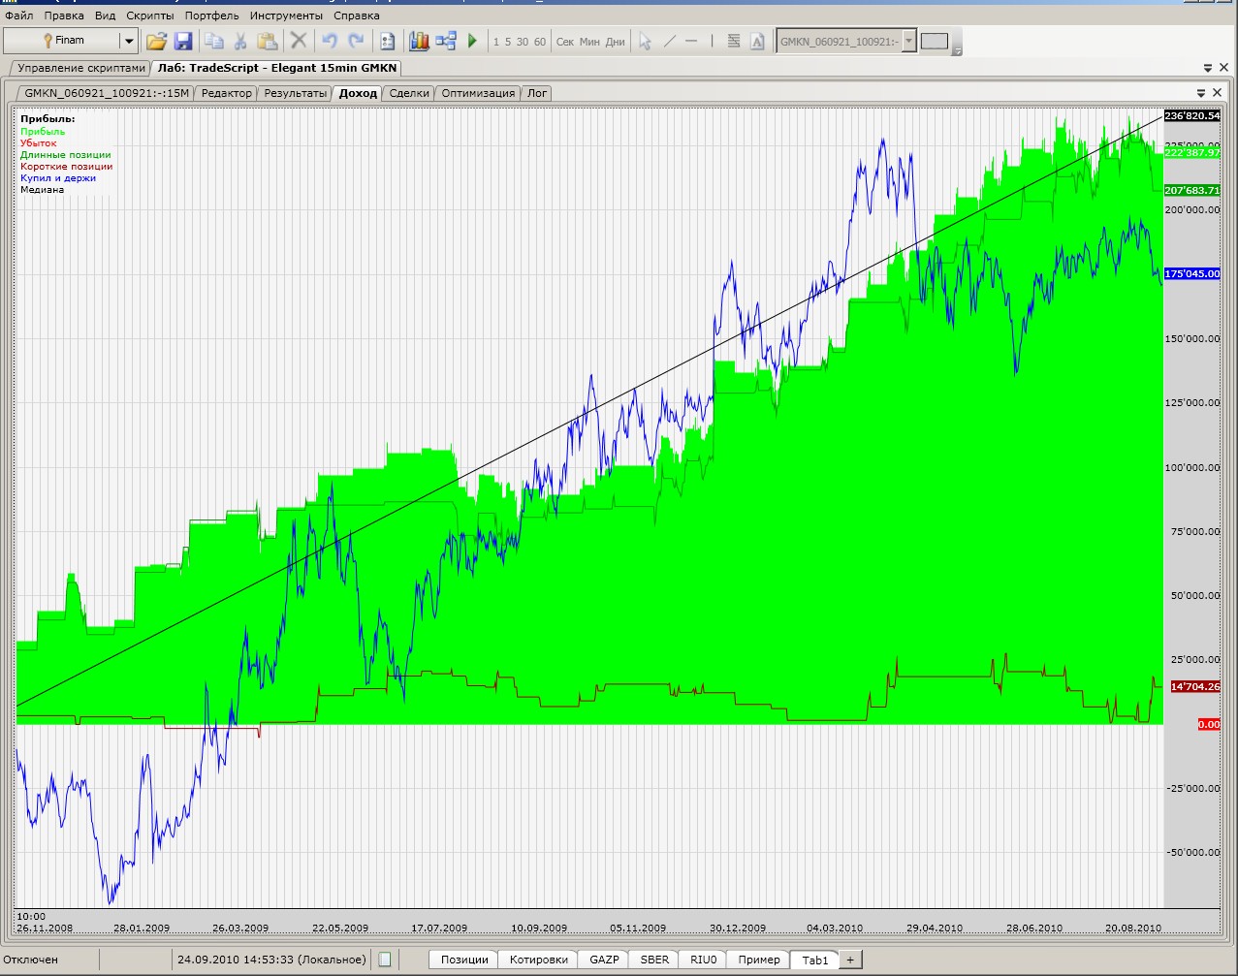Click the plus button to add tab

[x=850, y=960]
